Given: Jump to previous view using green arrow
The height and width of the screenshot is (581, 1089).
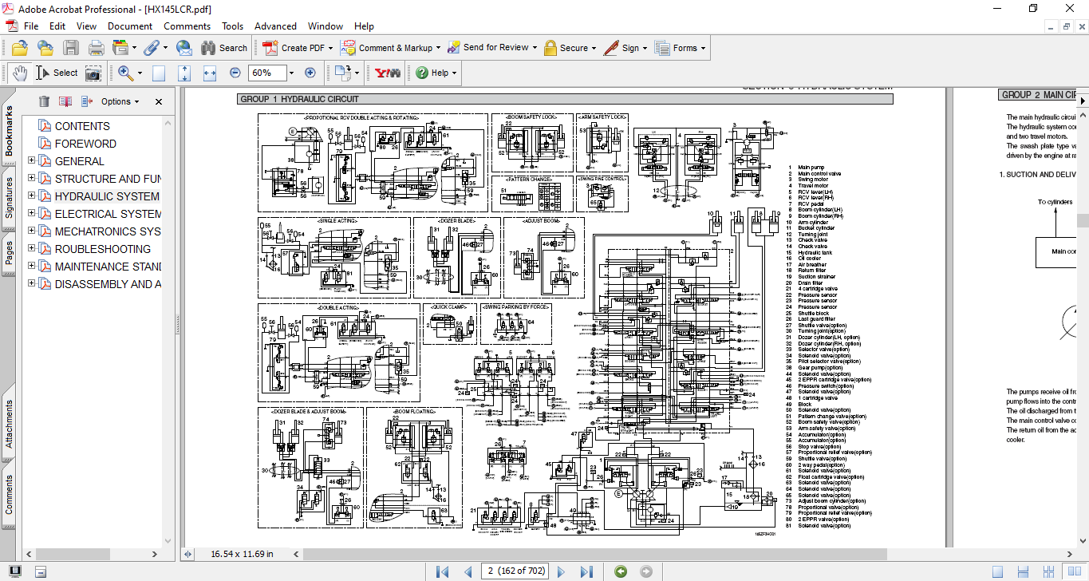Looking at the screenshot, I should [x=621, y=571].
